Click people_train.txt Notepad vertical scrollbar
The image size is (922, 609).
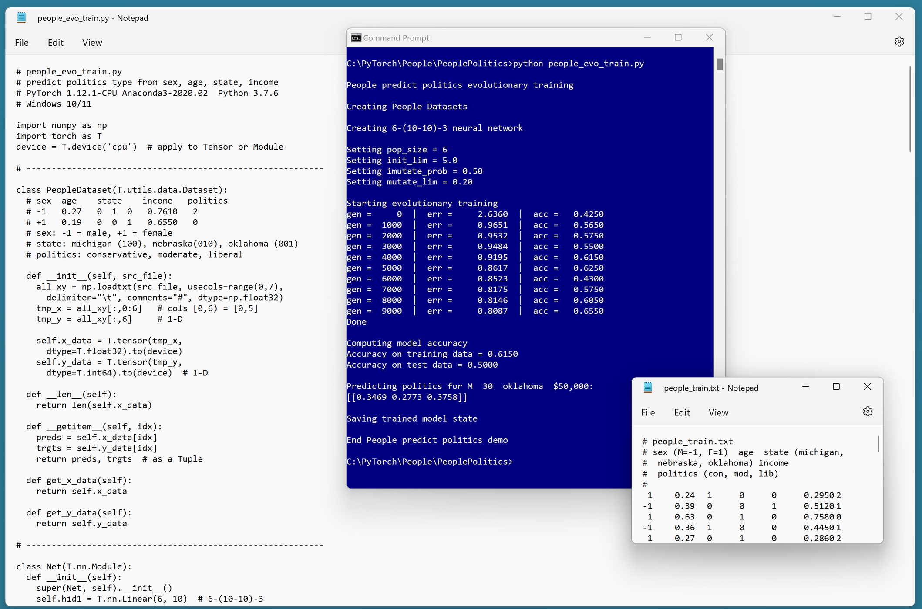point(878,444)
